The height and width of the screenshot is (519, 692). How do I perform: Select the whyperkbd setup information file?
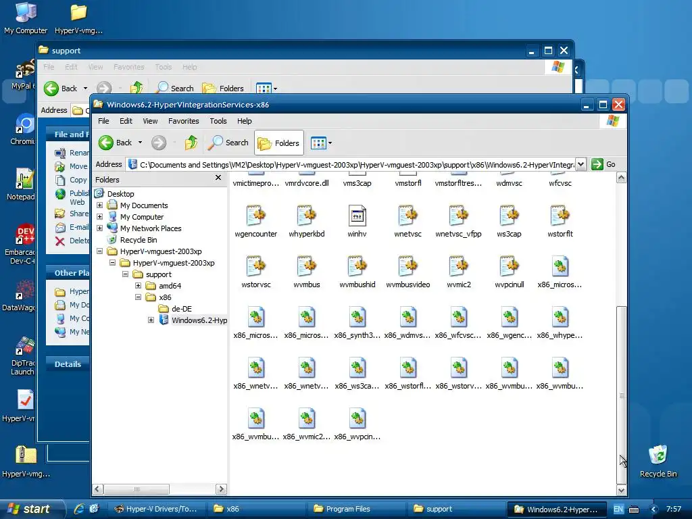[x=307, y=216]
